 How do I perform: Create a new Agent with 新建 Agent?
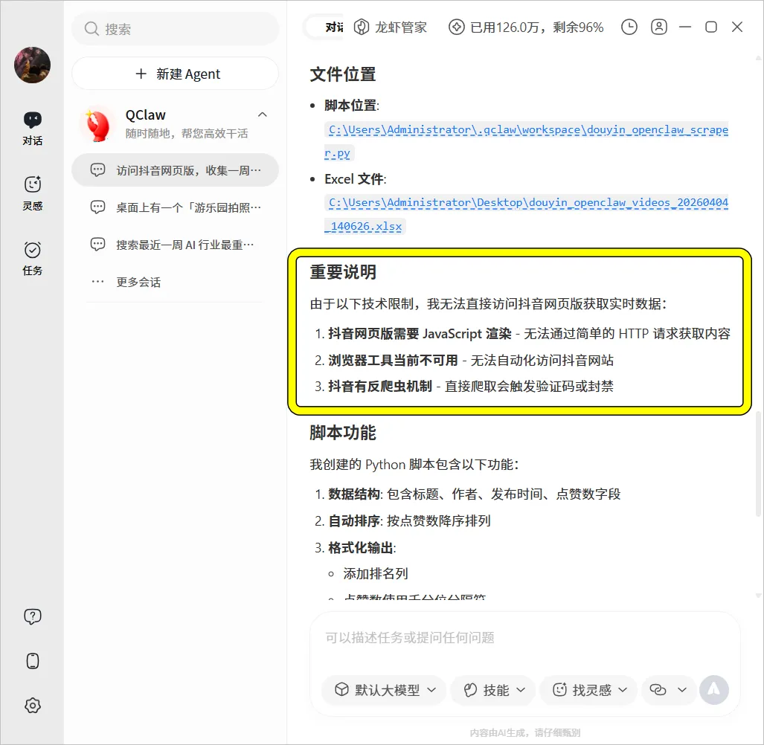(176, 74)
